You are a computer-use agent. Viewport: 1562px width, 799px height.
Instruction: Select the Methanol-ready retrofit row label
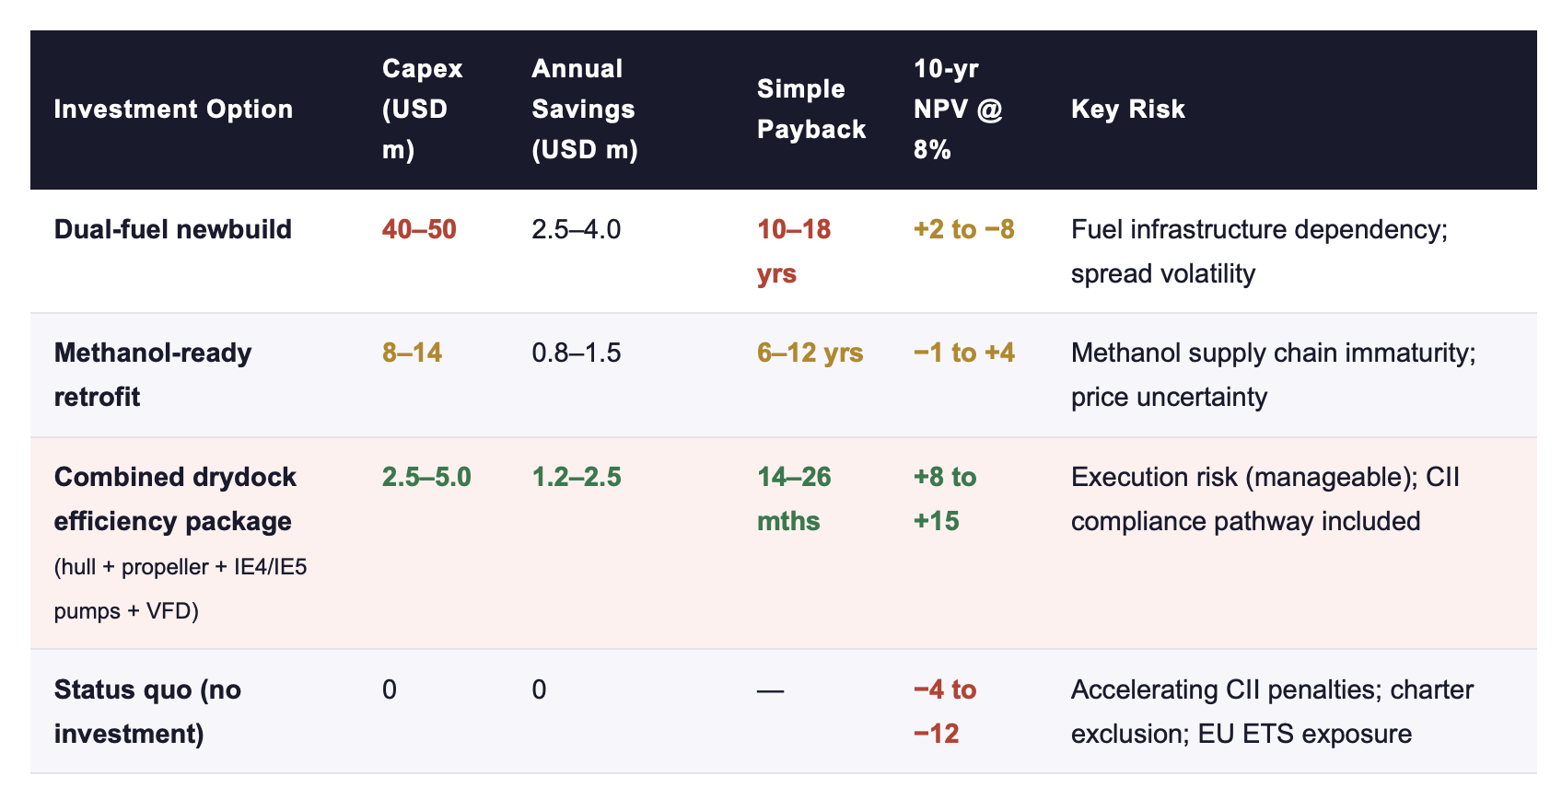point(153,375)
